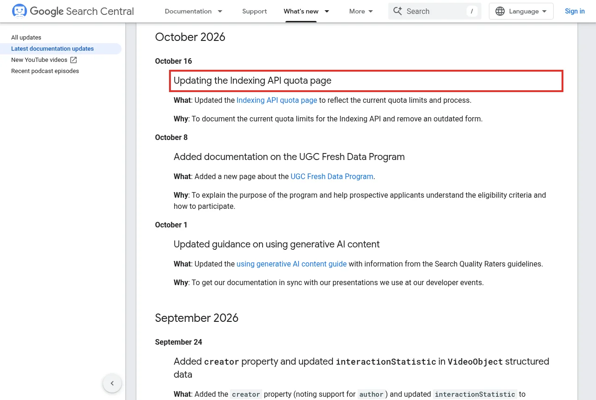Open Recent podcast episodes in sidebar

point(45,71)
